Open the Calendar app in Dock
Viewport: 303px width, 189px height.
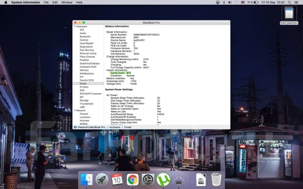117,180
